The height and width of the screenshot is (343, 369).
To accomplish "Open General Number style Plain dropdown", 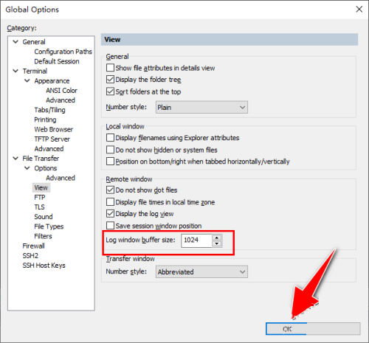I will [201, 107].
